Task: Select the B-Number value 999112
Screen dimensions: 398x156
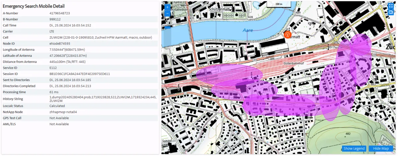Action: click(55, 19)
